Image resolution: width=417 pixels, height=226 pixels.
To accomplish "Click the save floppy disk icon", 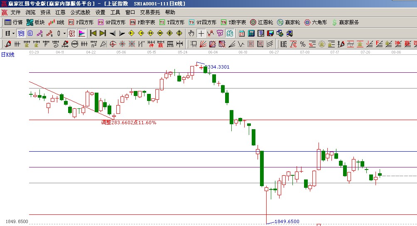I will click(270, 33).
